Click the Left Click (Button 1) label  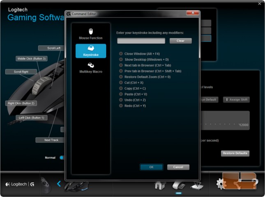(32, 118)
